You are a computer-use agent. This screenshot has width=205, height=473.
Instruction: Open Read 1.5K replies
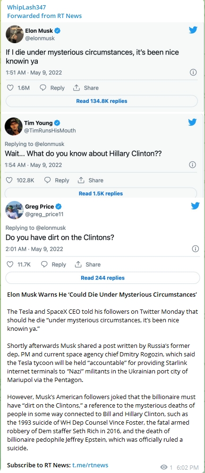[x=101, y=193]
